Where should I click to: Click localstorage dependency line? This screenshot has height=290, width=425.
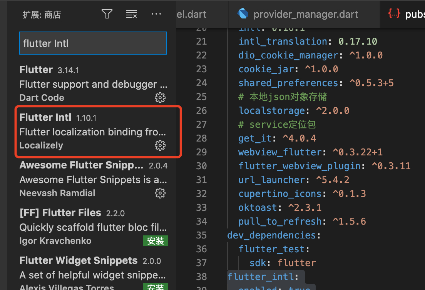(x=294, y=110)
